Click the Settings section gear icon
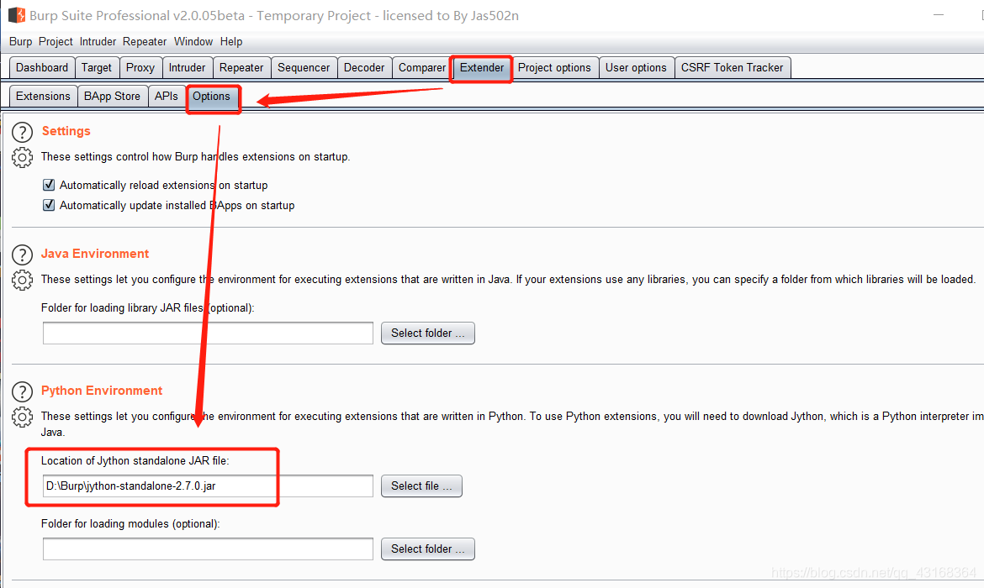This screenshot has height=588, width=984. 22,157
